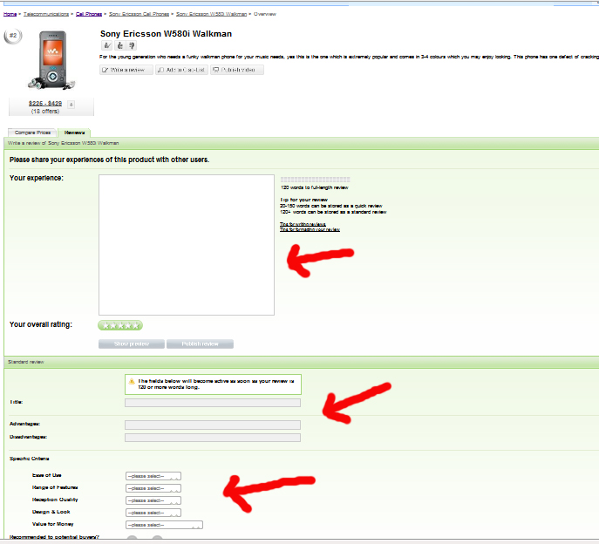The width and height of the screenshot is (599, 544).
Task: Click the yellow warning icon in the notice
Action: (x=132, y=381)
